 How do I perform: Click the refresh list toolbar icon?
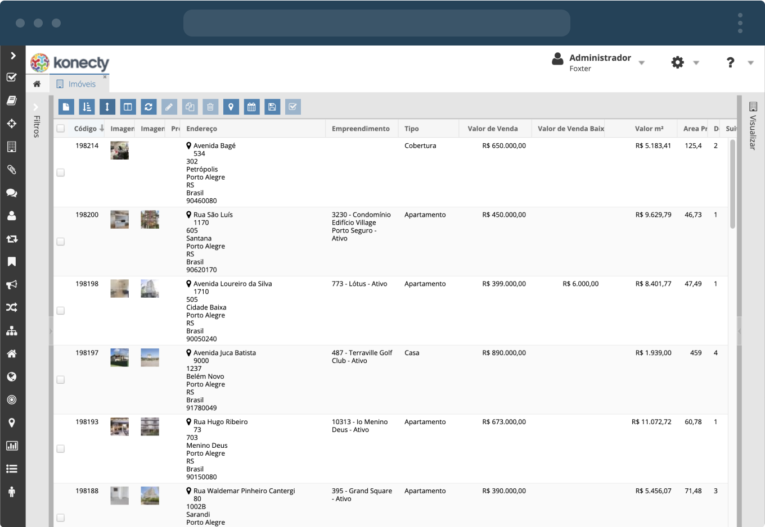148,107
